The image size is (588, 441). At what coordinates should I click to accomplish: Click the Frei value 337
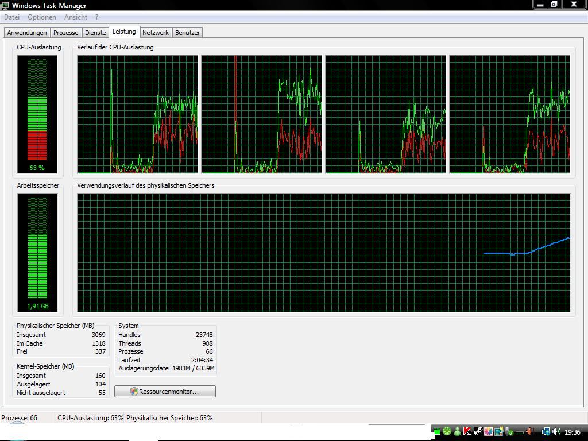click(x=100, y=351)
